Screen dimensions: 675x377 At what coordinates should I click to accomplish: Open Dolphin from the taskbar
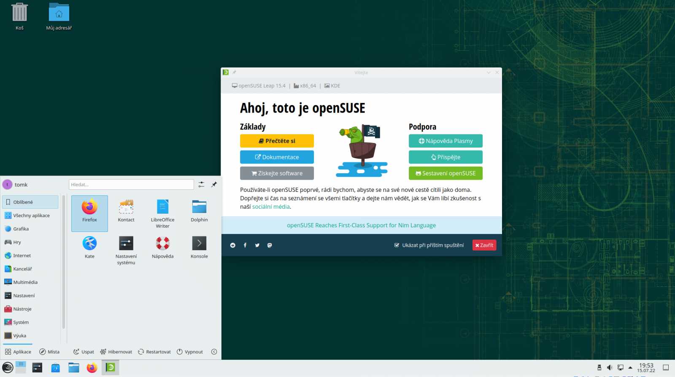click(74, 368)
